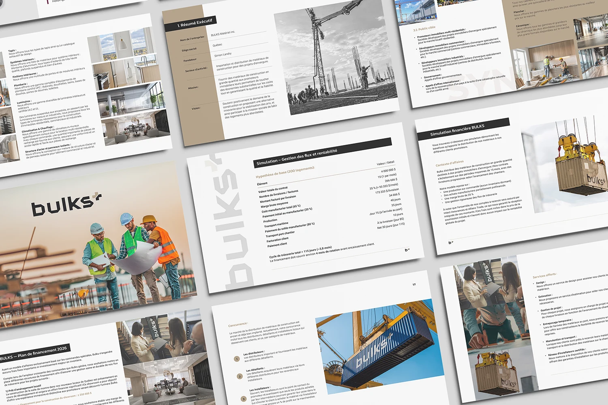Click the "Transport maritime" row
Screen dimensions: 608x405
coord(276,224)
